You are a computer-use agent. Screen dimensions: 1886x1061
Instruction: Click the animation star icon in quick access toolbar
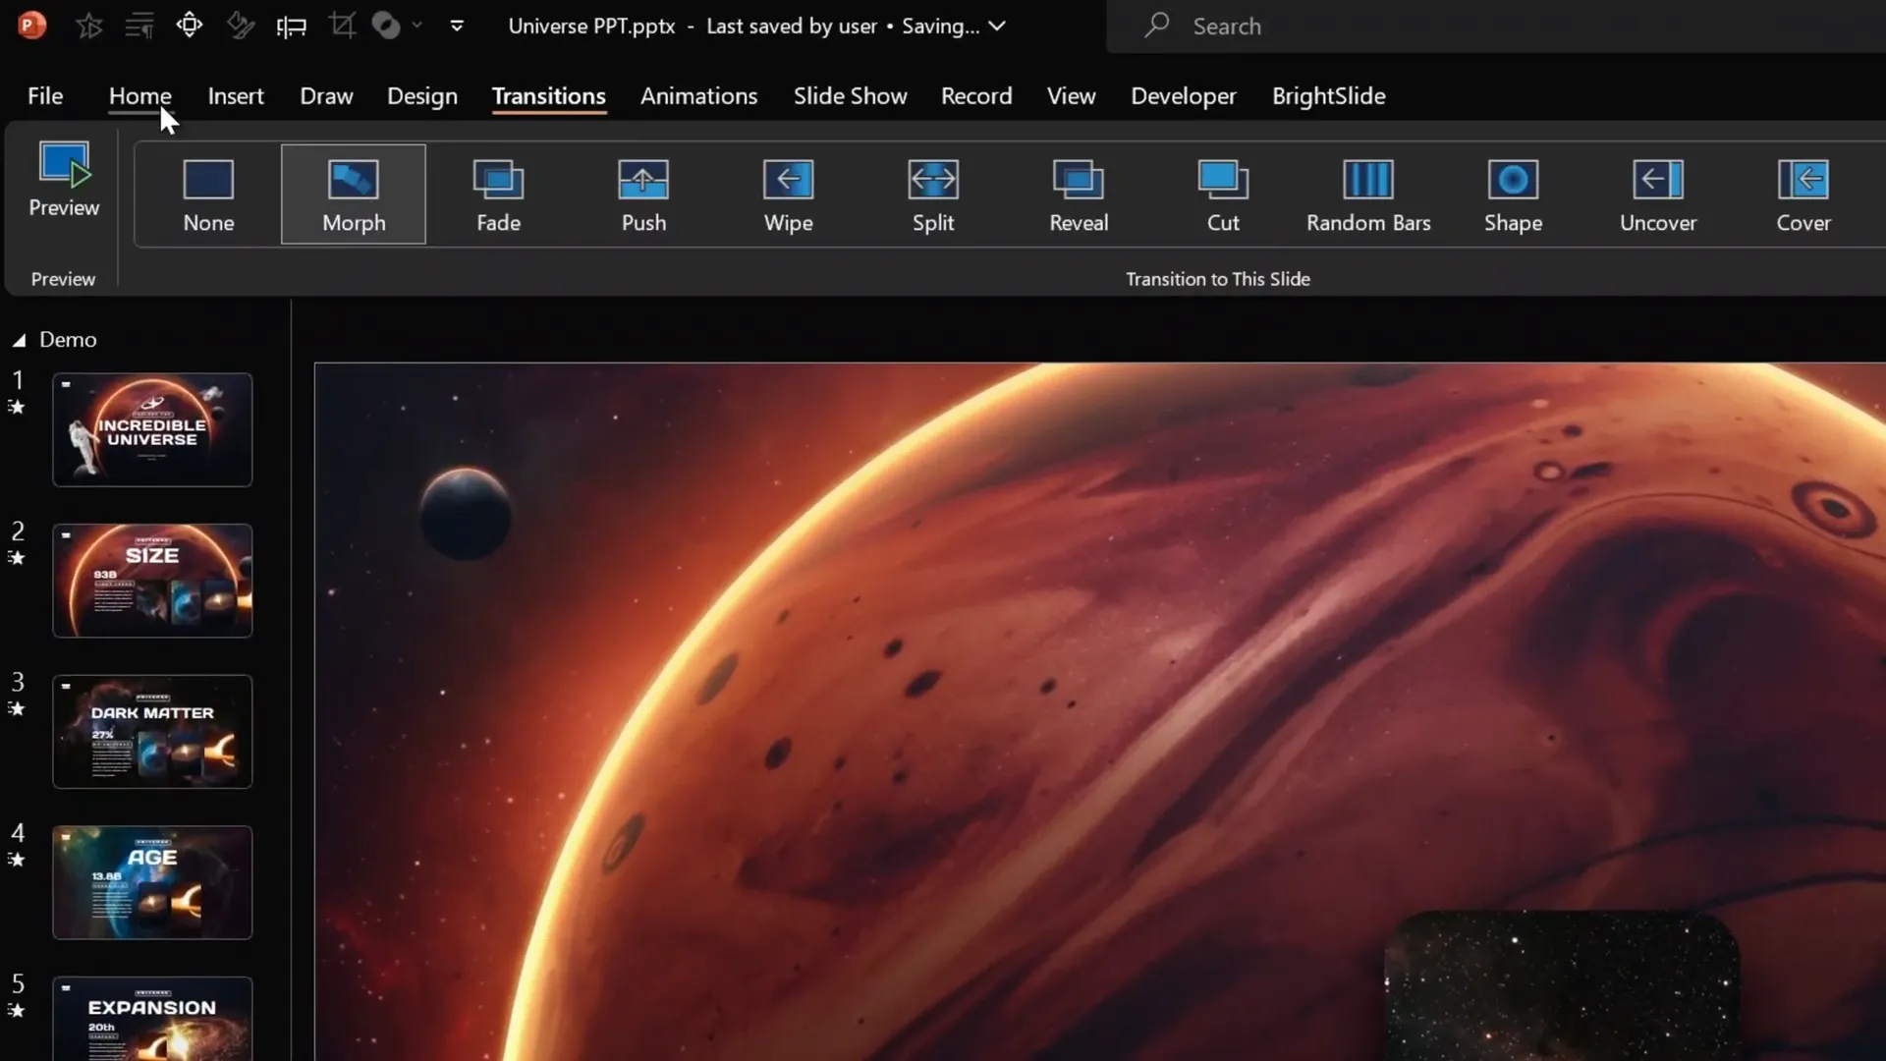coord(89,26)
